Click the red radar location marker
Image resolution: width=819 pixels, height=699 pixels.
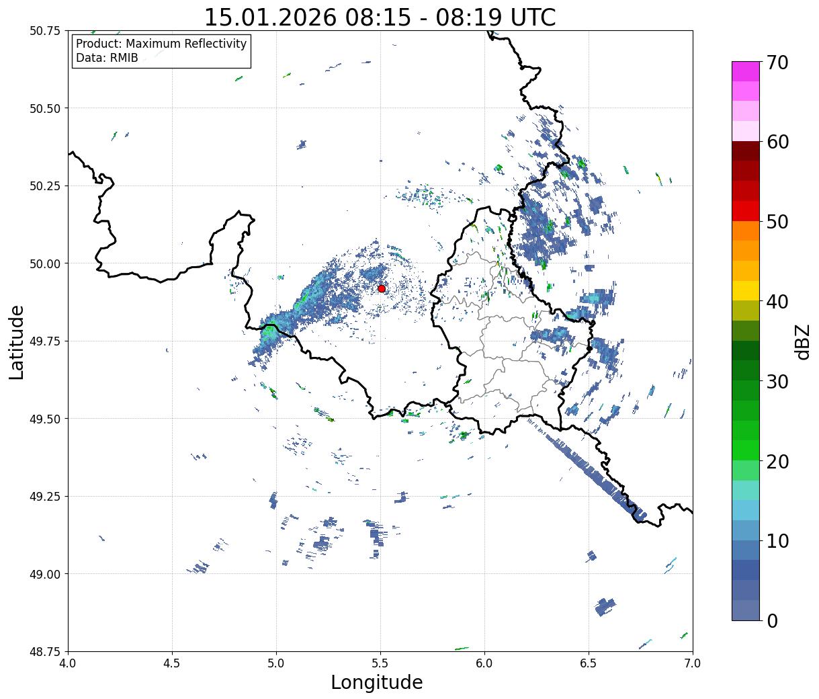pos(381,288)
